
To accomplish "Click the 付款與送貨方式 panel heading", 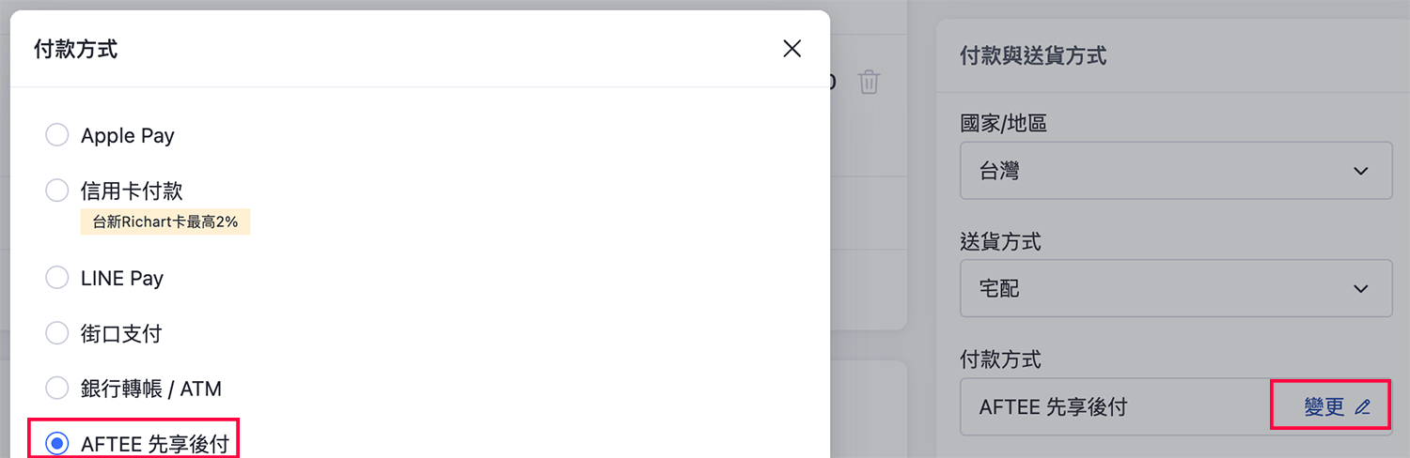I will 1032,56.
